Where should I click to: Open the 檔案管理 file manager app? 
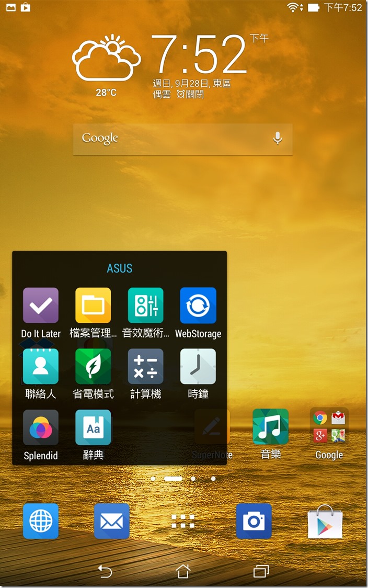(93, 306)
